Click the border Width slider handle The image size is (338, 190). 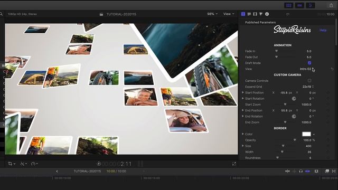(282, 151)
